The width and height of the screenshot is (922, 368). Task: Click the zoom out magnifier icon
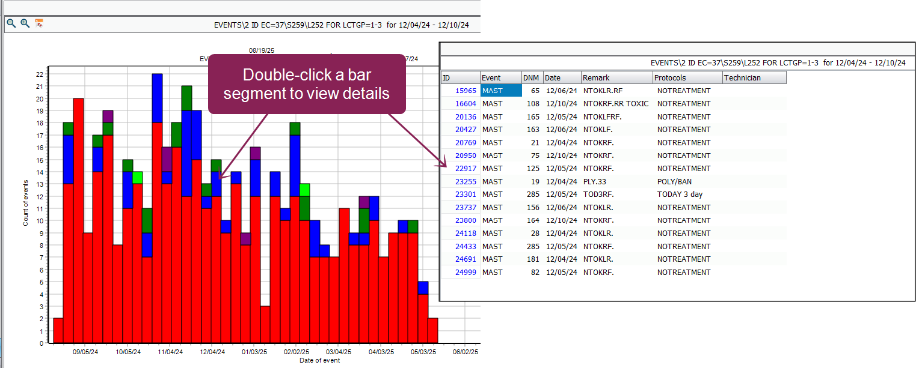[x=11, y=23]
